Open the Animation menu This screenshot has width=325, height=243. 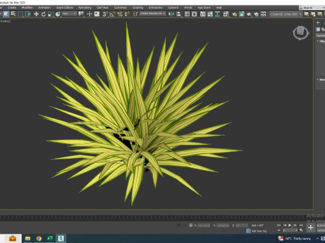45,7
